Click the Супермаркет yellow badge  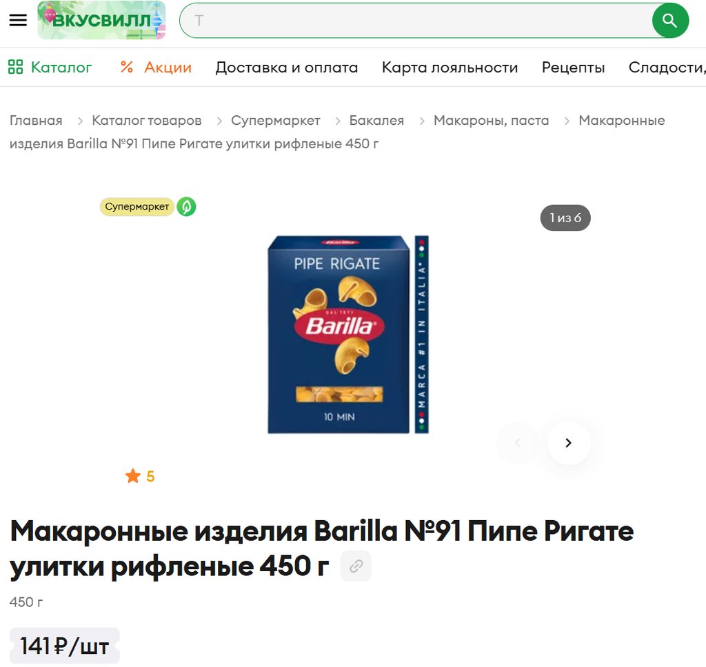pos(137,207)
